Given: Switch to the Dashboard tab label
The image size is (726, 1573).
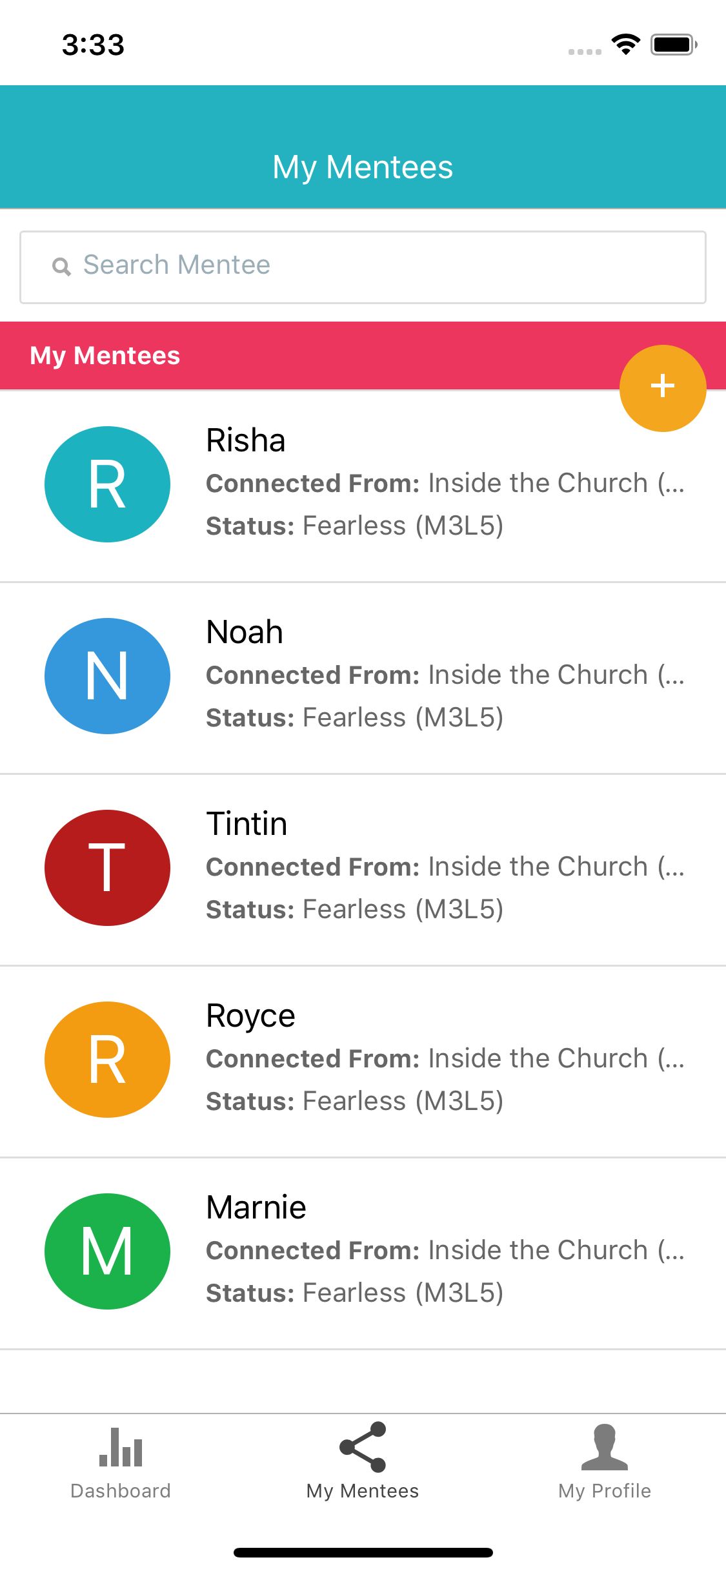Looking at the screenshot, I should tap(121, 1491).
